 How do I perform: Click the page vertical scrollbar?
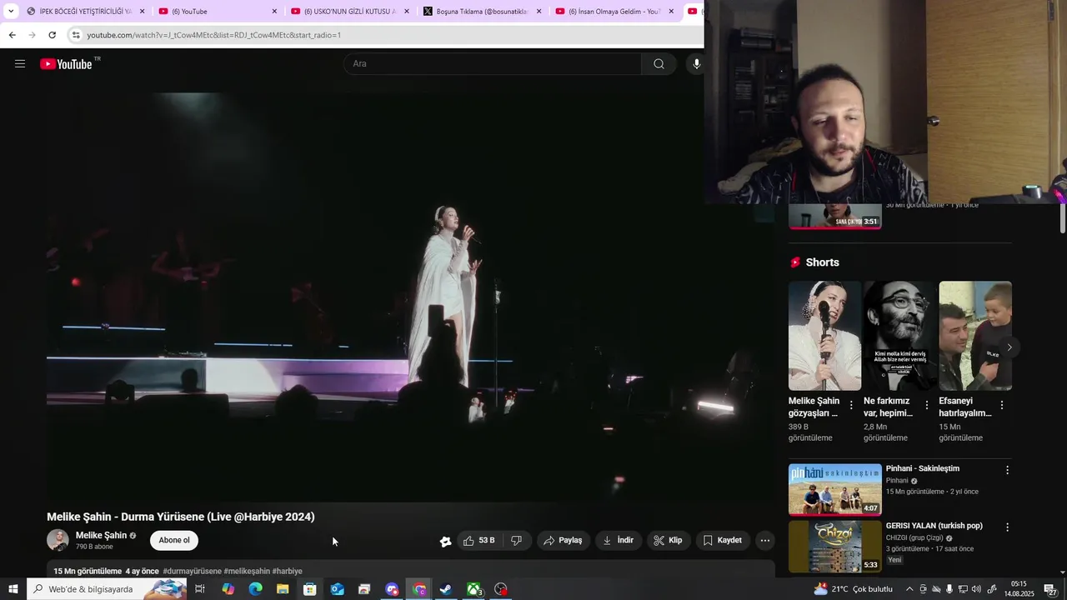point(1062,218)
